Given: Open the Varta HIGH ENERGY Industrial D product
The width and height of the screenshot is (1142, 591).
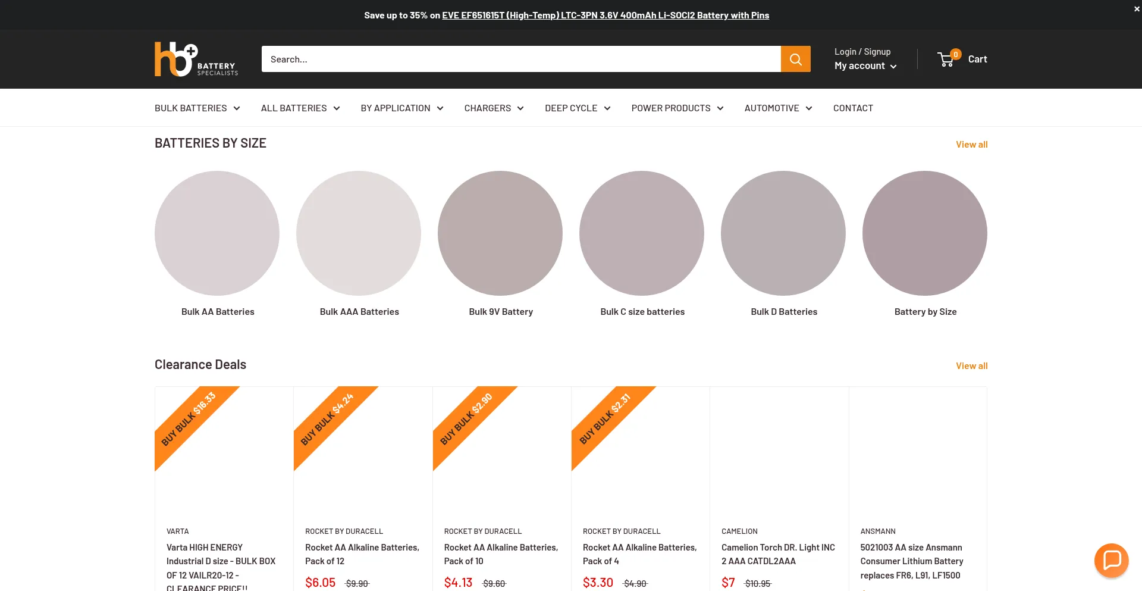Looking at the screenshot, I should (221, 566).
